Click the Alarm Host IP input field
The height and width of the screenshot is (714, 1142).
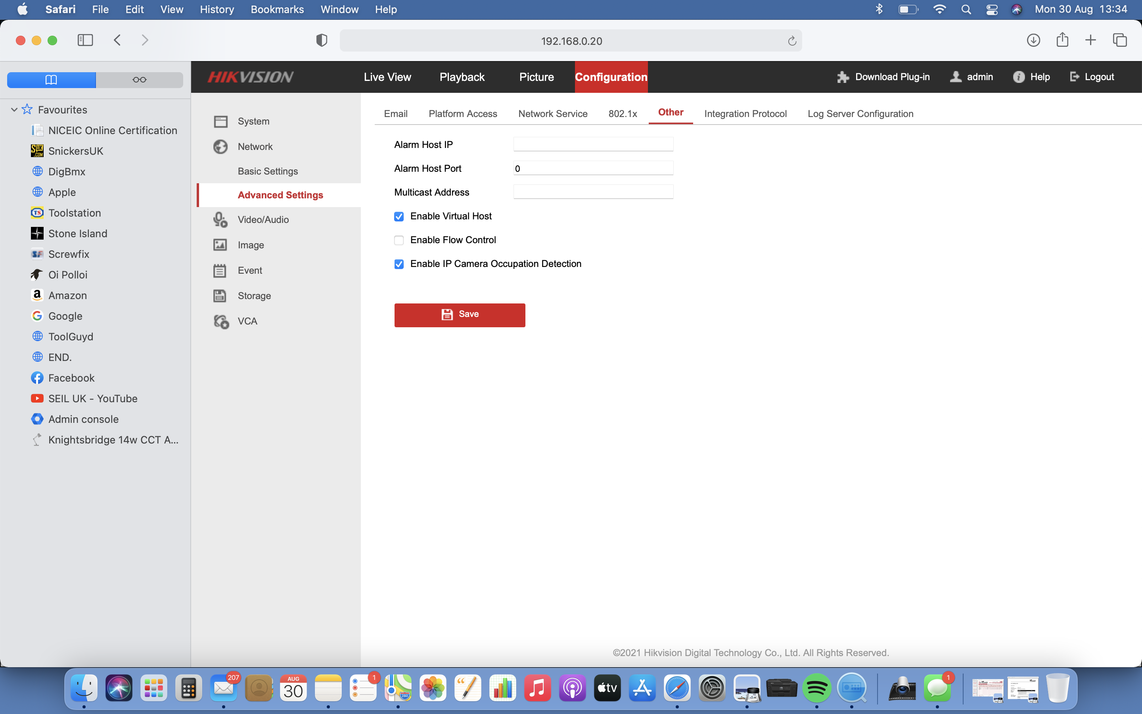(x=593, y=144)
